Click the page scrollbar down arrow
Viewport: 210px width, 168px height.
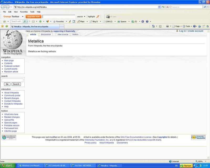208,158
